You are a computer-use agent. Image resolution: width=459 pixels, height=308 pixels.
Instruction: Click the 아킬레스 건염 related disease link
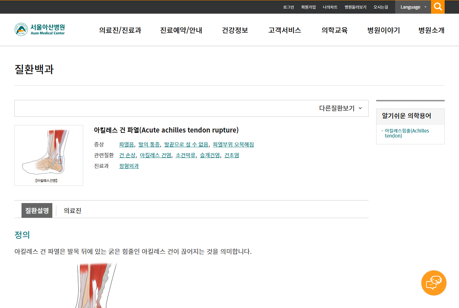pyautogui.click(x=156, y=155)
